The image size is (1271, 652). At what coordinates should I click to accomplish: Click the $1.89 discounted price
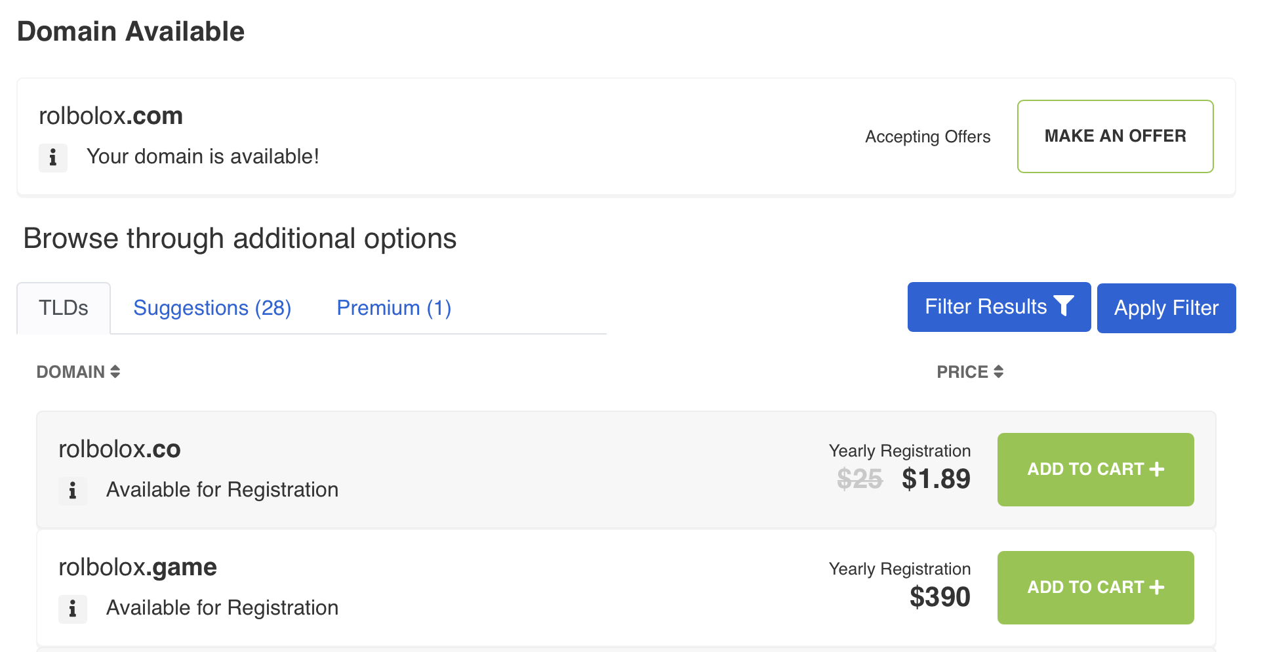[x=936, y=479]
